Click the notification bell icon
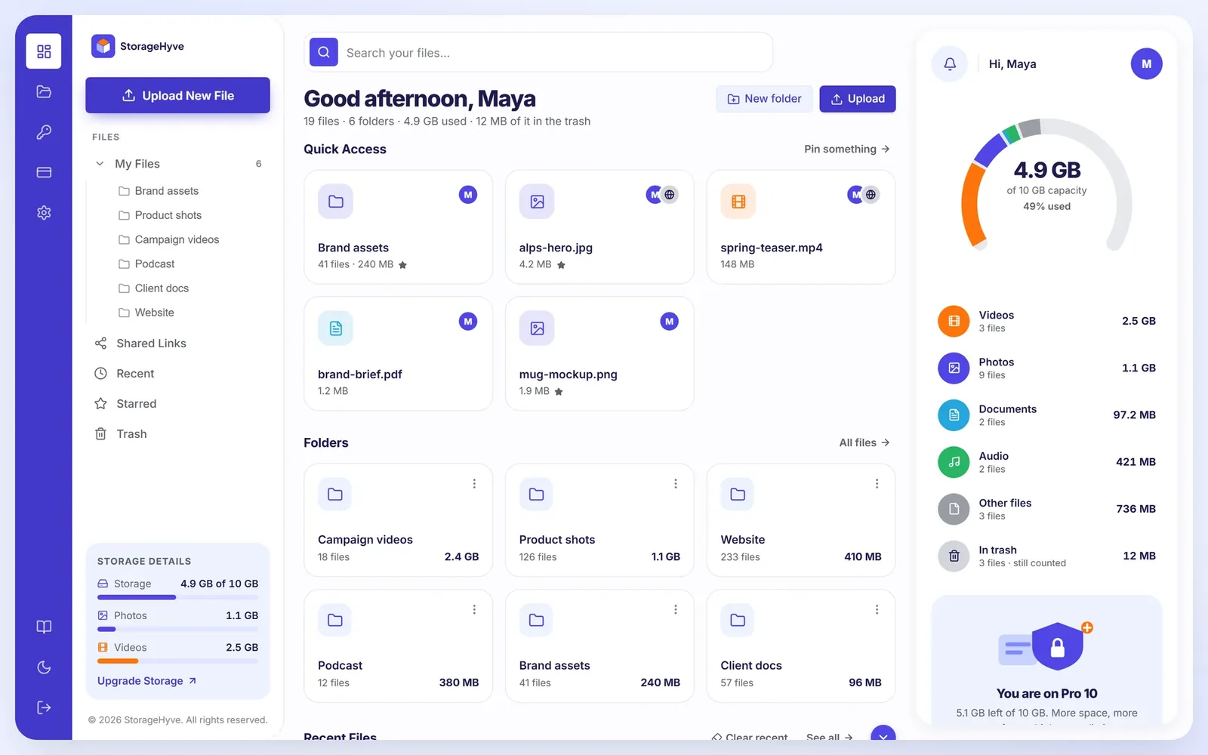 (x=950, y=64)
